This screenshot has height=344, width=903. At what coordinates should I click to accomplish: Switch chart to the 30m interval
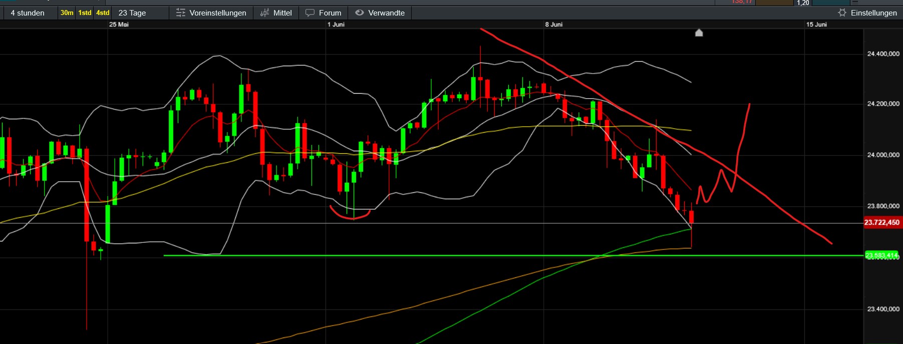click(x=67, y=13)
